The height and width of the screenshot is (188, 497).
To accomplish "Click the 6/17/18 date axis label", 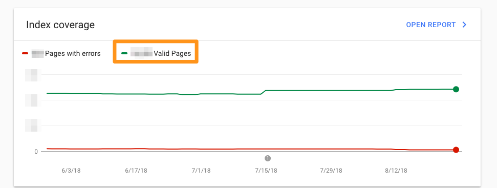I will click(x=136, y=171).
